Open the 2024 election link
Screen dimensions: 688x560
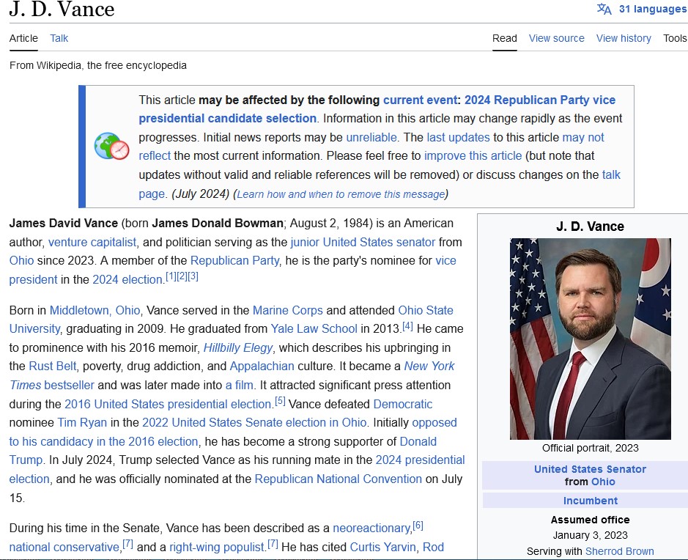tap(127, 279)
